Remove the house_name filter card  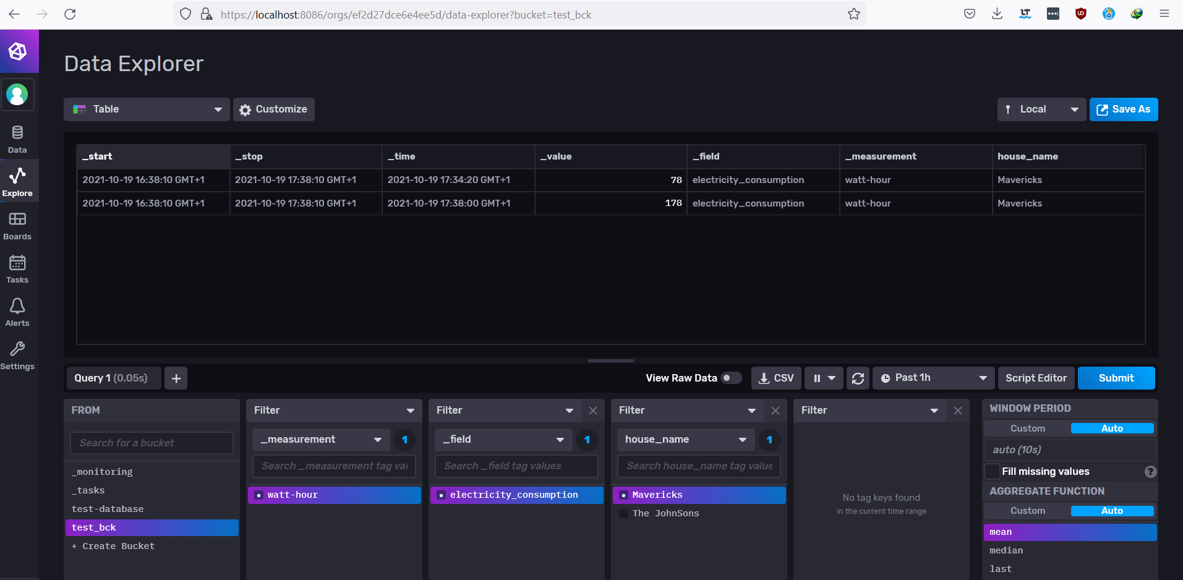click(x=775, y=411)
